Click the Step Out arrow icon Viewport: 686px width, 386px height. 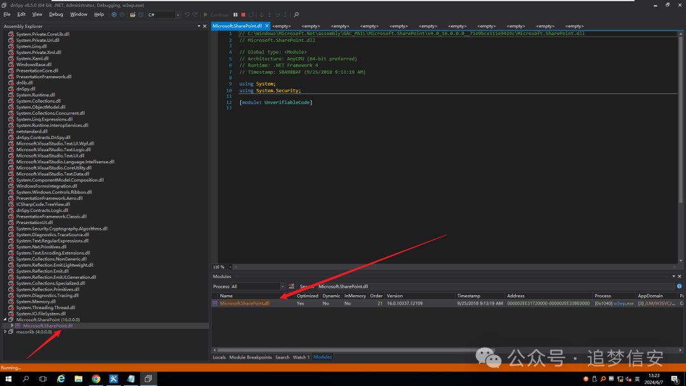(285, 15)
